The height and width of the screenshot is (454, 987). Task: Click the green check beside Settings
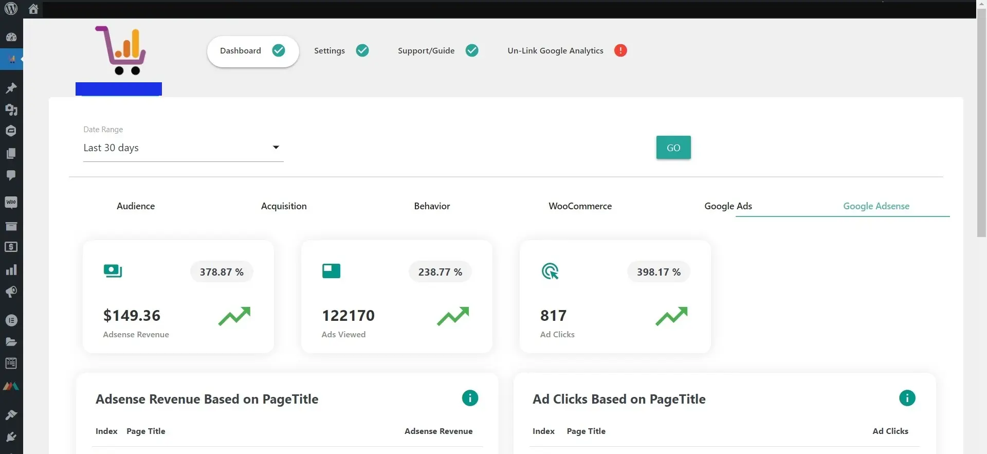(x=362, y=50)
